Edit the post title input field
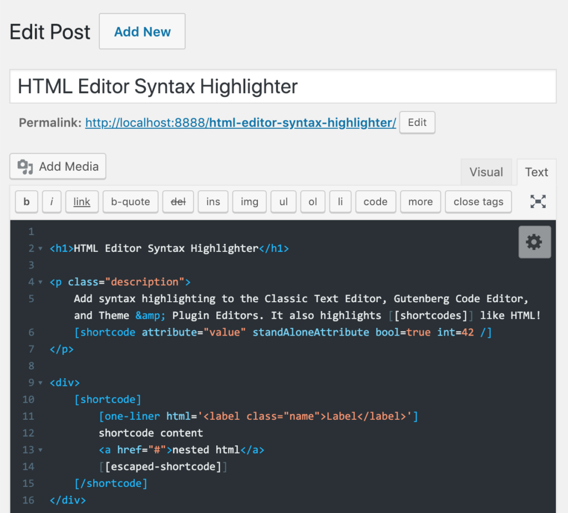The height and width of the screenshot is (513, 568). tap(282, 87)
